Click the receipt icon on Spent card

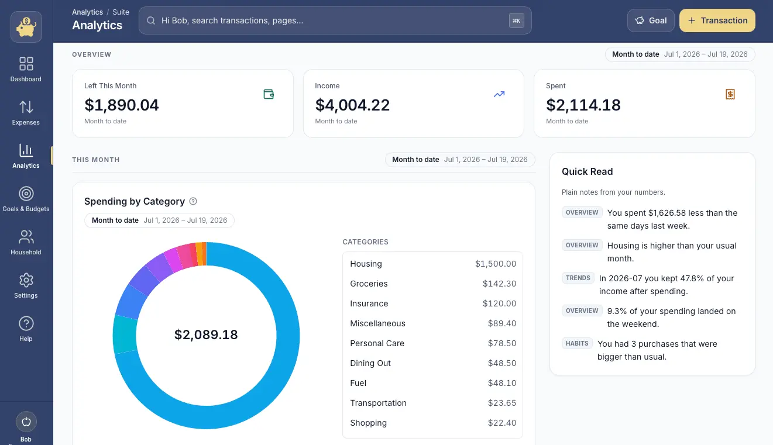pyautogui.click(x=730, y=94)
